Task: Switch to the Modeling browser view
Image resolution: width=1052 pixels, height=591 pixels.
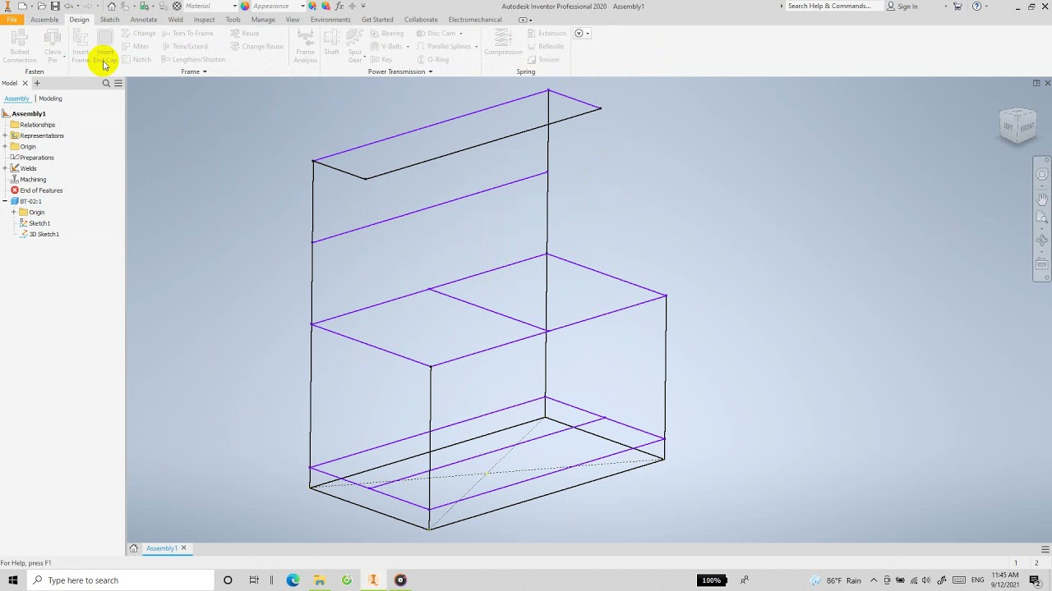Action: pos(50,98)
